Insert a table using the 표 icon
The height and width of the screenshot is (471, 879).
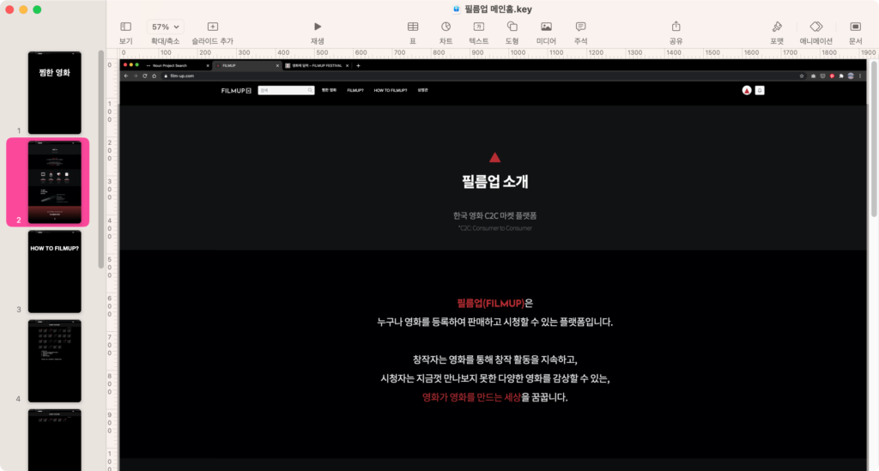click(x=413, y=27)
